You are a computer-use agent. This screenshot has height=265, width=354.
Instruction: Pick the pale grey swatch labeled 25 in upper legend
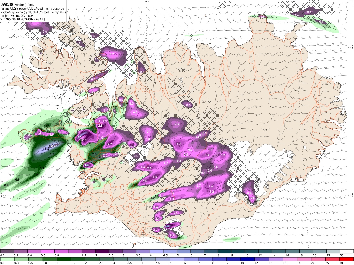coord(333,251)
